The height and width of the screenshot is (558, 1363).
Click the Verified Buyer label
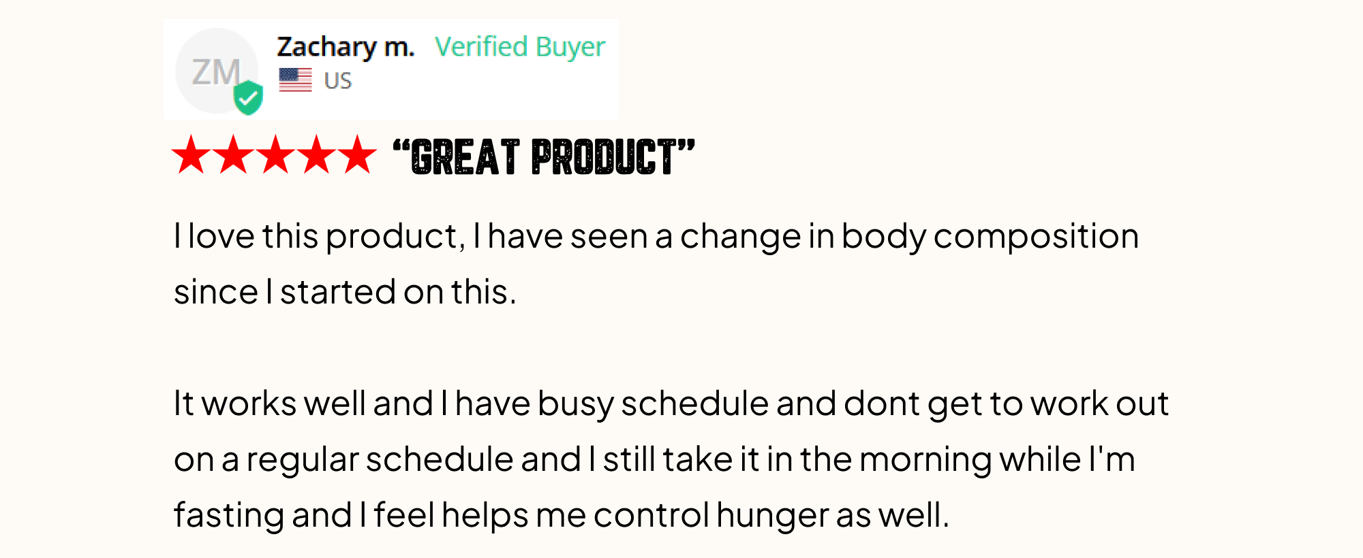pos(520,47)
